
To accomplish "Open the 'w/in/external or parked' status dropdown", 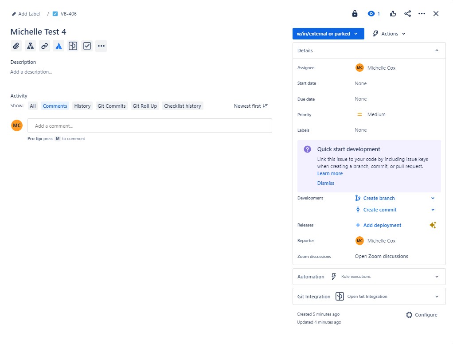I will (328, 34).
